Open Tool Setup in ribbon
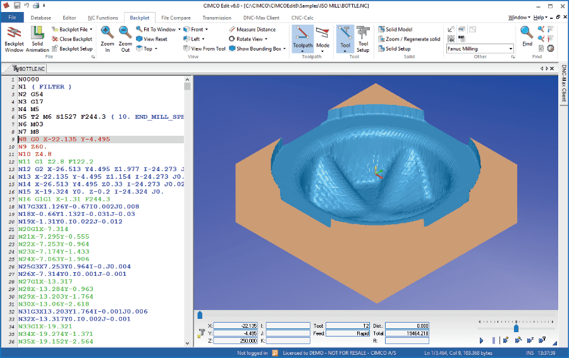 pyautogui.click(x=363, y=38)
